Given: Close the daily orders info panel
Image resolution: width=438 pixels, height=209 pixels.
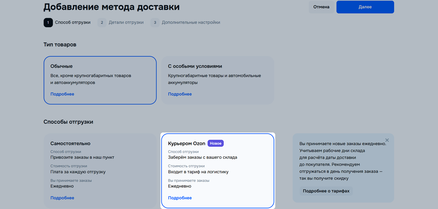Looking at the screenshot, I should 387,140.
